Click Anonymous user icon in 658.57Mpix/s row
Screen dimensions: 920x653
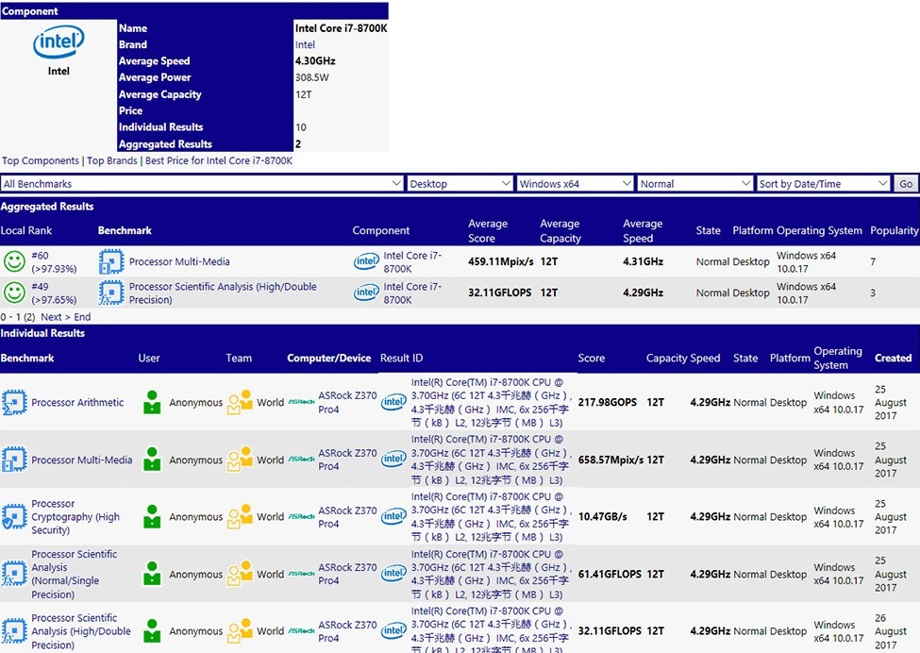152,459
